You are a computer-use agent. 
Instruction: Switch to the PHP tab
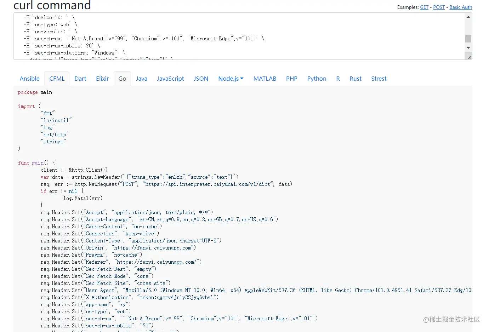[x=291, y=79]
